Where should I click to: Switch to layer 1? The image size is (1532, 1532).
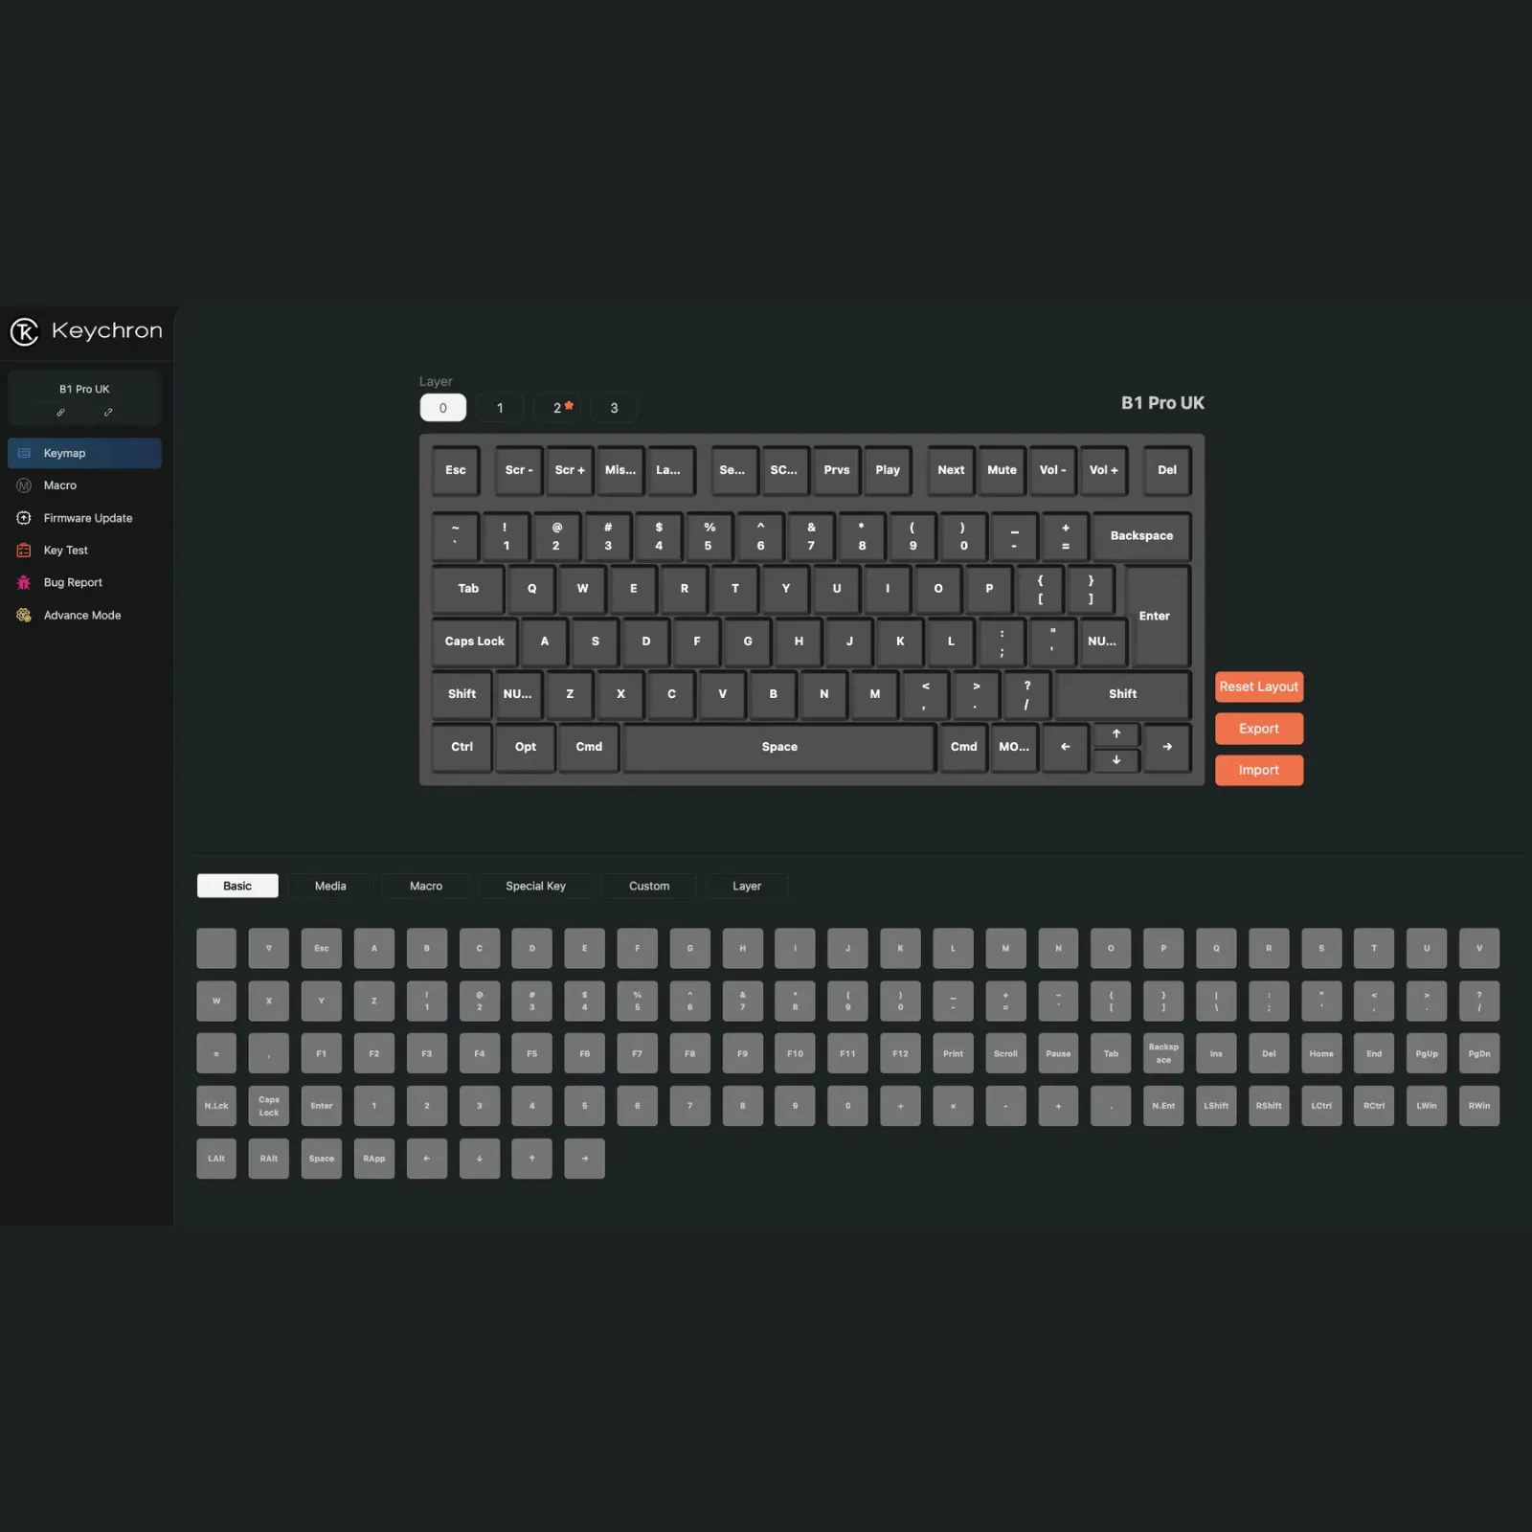pos(499,408)
